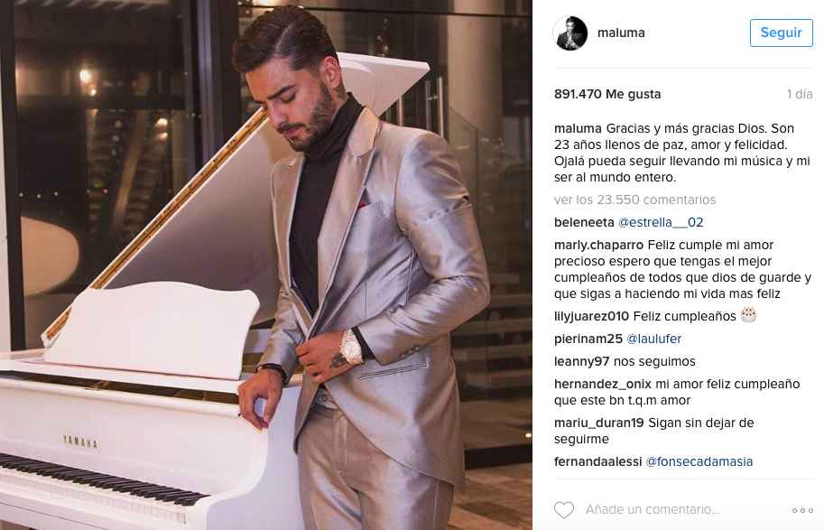
Task: Visit pierinam25's profile
Action: point(588,339)
